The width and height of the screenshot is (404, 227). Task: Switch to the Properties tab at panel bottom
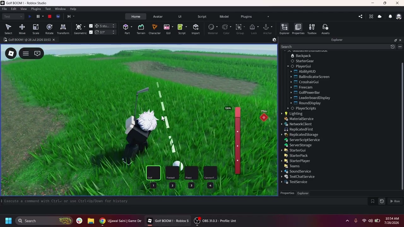pos(287,193)
